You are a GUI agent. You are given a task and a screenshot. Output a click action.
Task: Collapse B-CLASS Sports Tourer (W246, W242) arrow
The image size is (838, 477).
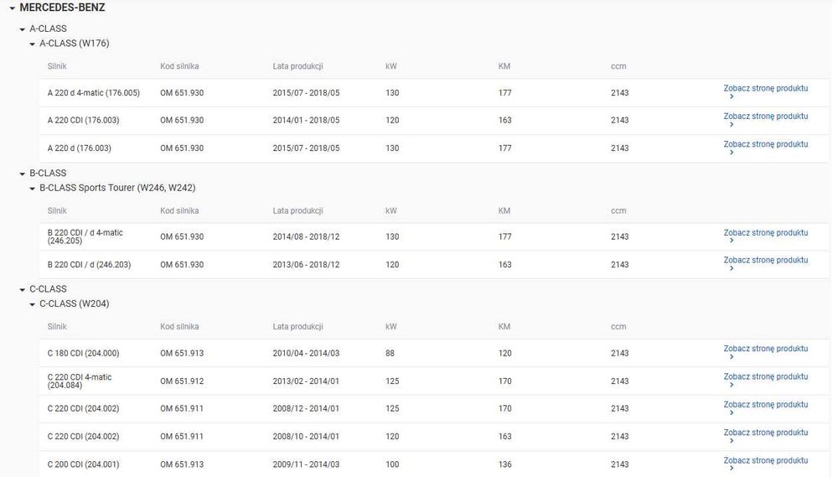tap(32, 189)
